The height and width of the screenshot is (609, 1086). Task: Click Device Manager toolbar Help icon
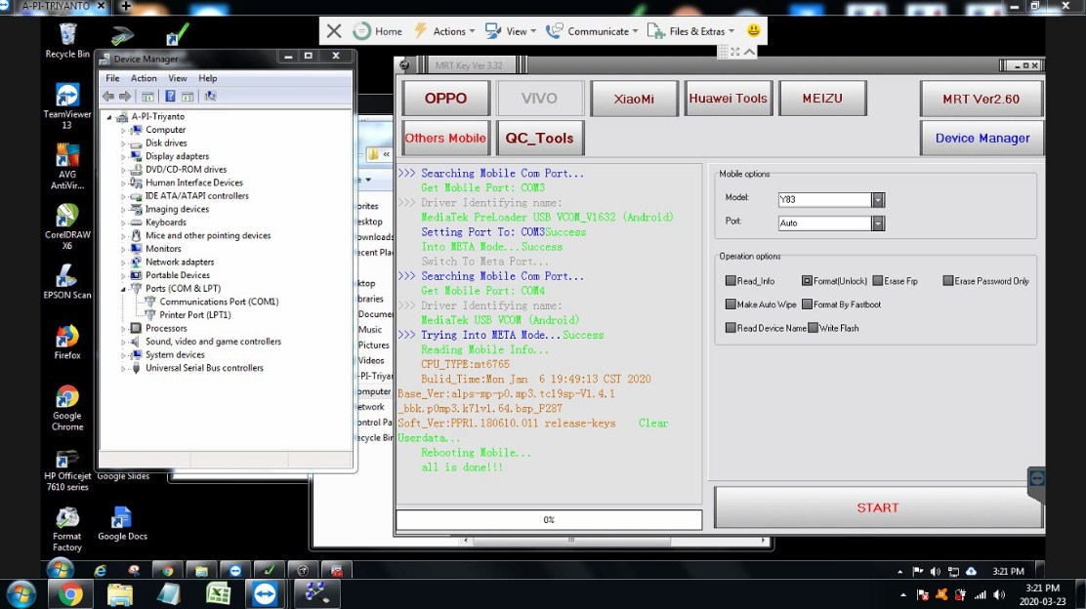point(170,97)
